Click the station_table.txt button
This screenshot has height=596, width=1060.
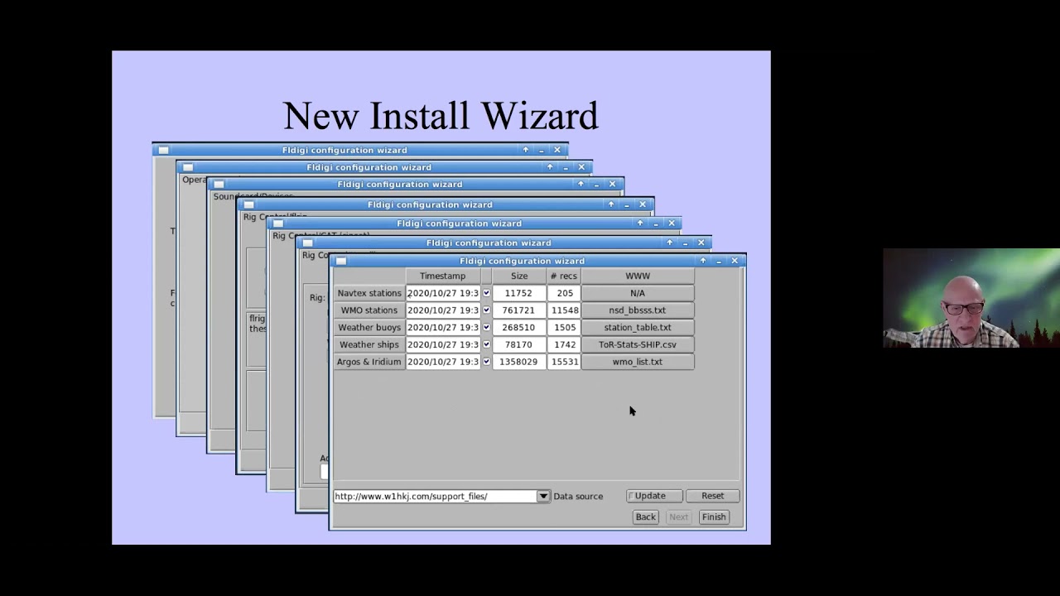pos(638,328)
